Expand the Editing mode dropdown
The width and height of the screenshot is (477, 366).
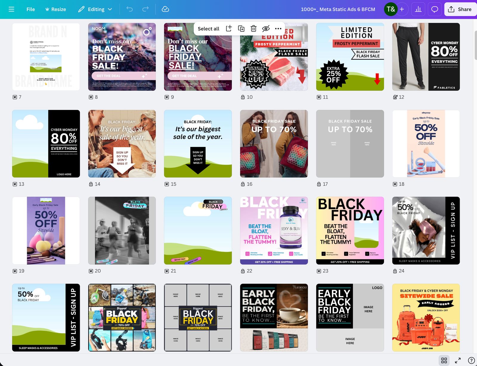pos(95,9)
